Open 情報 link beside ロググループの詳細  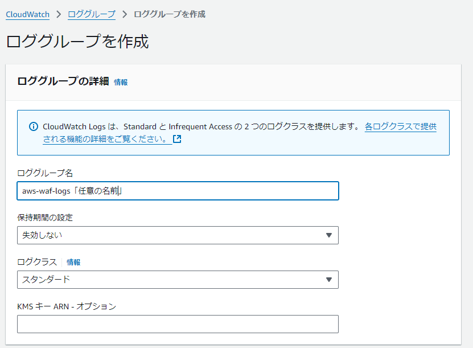pyautogui.click(x=121, y=82)
